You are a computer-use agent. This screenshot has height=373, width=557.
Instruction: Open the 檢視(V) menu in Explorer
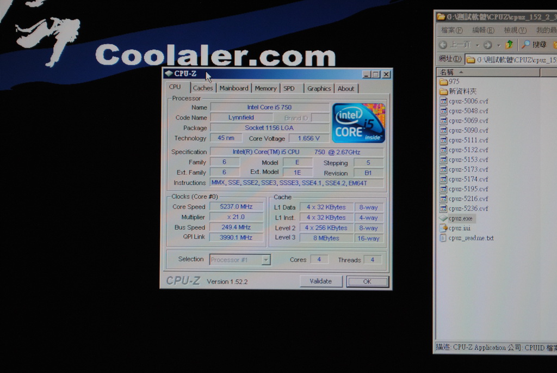[515, 30]
